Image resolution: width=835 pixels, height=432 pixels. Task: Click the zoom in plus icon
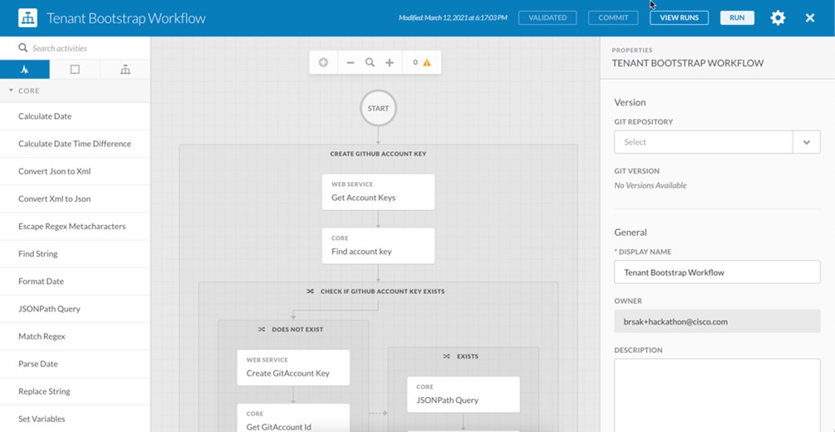pos(389,62)
